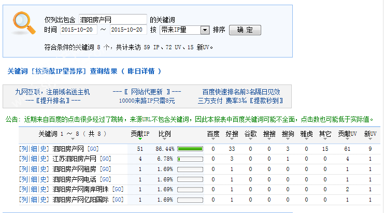Click the sort arrow under 贡献UV column
This screenshot has height=213, width=384.
[348, 139]
